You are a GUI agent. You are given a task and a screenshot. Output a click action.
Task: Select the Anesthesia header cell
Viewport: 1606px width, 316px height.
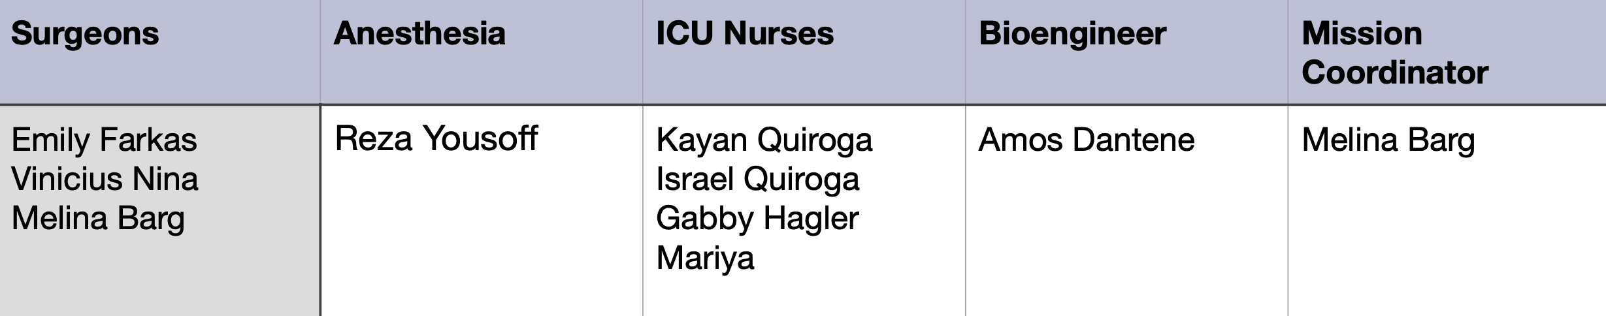pyautogui.click(x=419, y=34)
